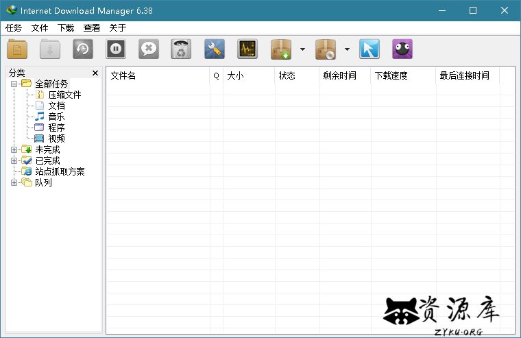Screen dimensions: 521x338
Task: Open the Stop Queue dropdown arrow
Action: click(x=347, y=49)
